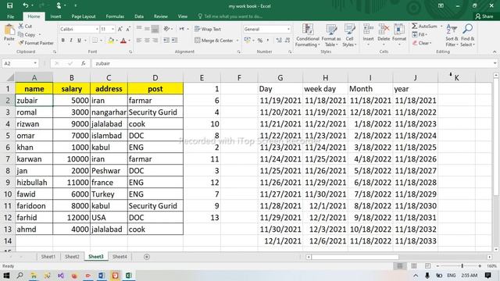Toggle Italic formatting

pyautogui.click(x=71, y=41)
